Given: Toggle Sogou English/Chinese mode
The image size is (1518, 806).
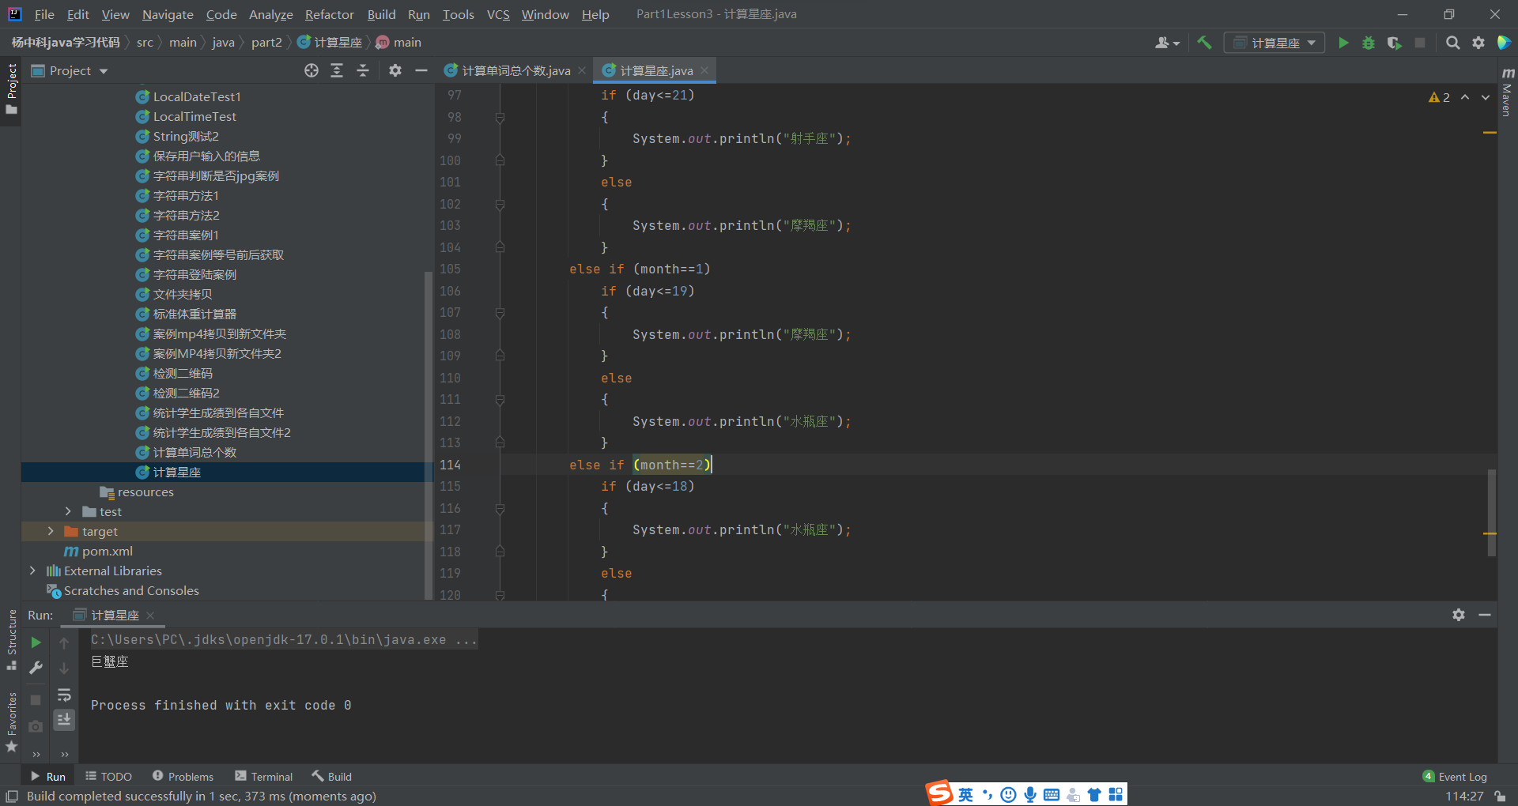Looking at the screenshot, I should 965,794.
